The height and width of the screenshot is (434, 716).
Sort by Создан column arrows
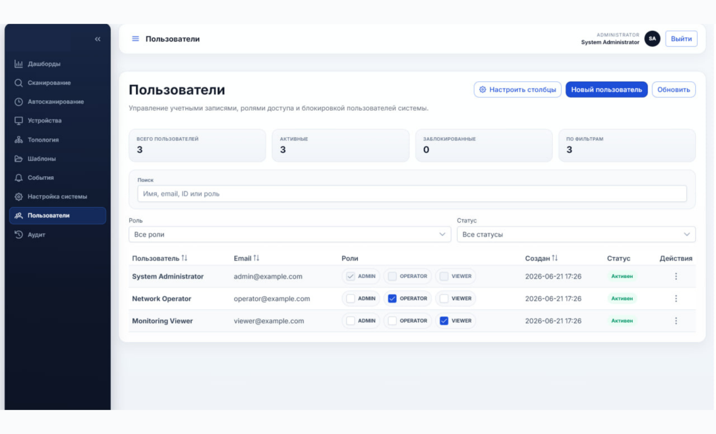tap(555, 258)
